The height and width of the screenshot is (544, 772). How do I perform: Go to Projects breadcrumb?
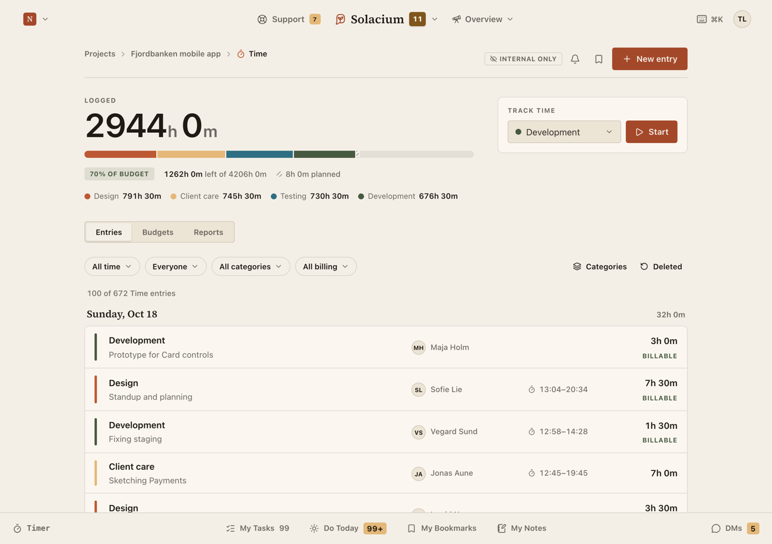coord(100,54)
